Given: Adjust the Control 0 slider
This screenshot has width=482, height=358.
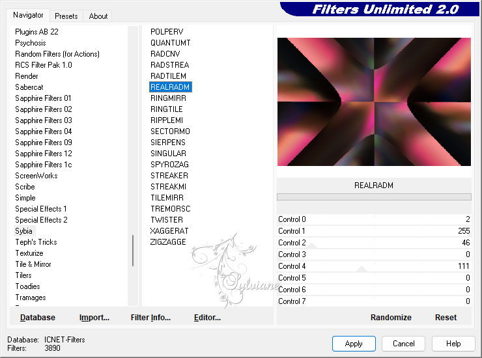Looking at the screenshot, I should 374,219.
